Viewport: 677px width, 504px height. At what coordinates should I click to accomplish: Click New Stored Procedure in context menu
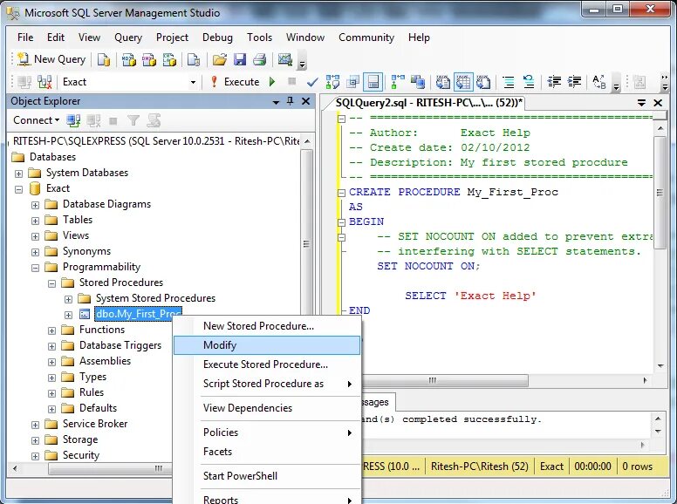coord(267,326)
